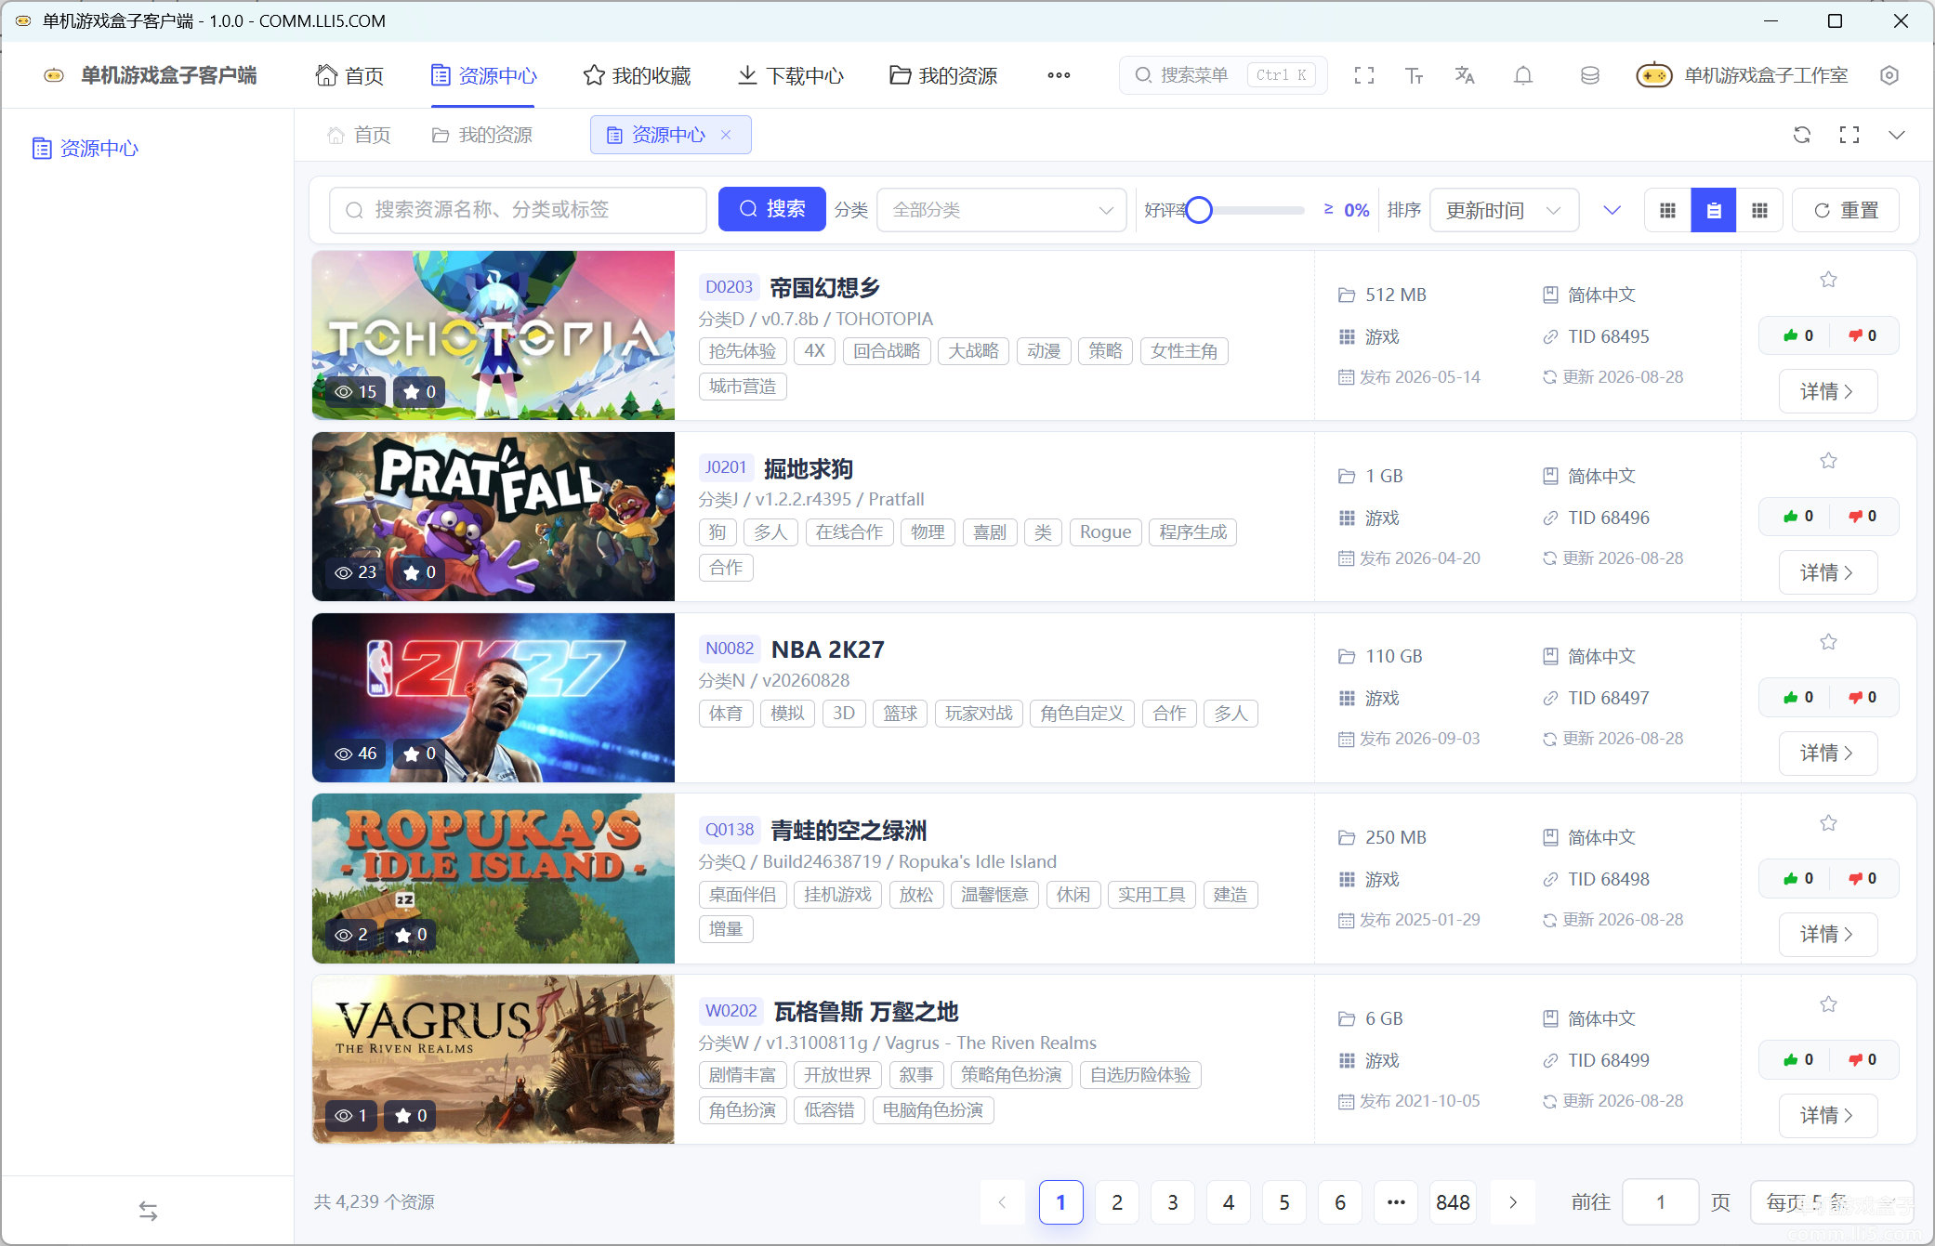Open 下载中心 in top navigation
1935x1246 pixels.
(x=791, y=75)
